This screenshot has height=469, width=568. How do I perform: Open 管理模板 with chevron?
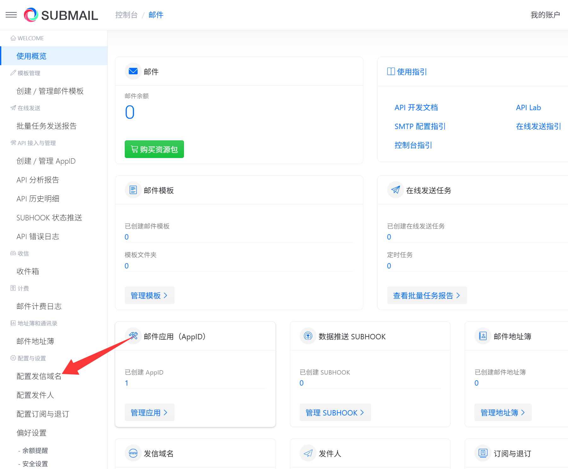(x=149, y=295)
